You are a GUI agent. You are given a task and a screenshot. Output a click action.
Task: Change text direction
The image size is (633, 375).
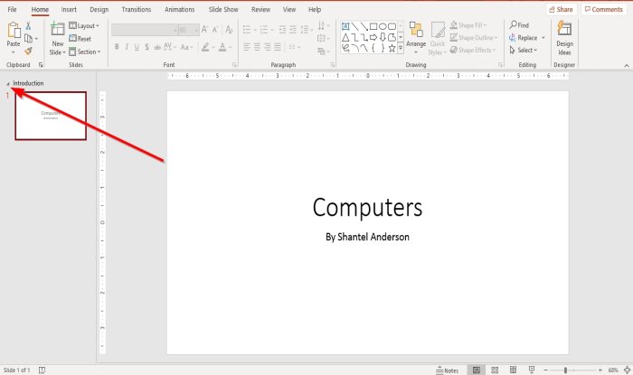point(324,26)
